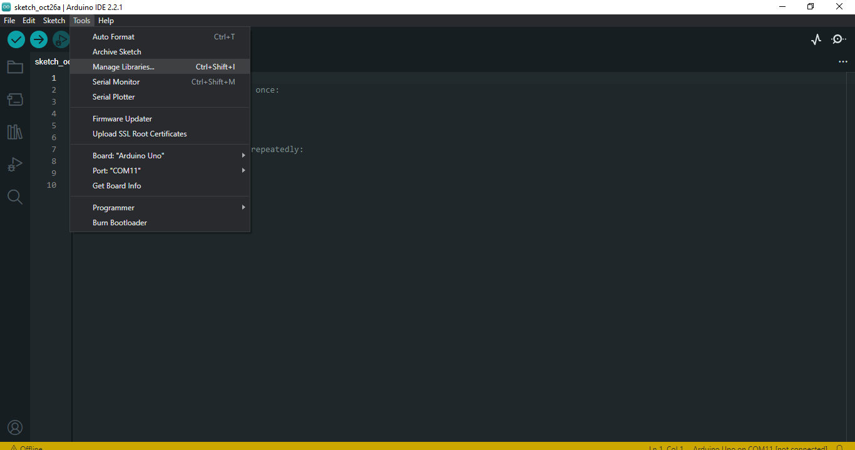Open the Debug sidebar panel

pos(15,164)
